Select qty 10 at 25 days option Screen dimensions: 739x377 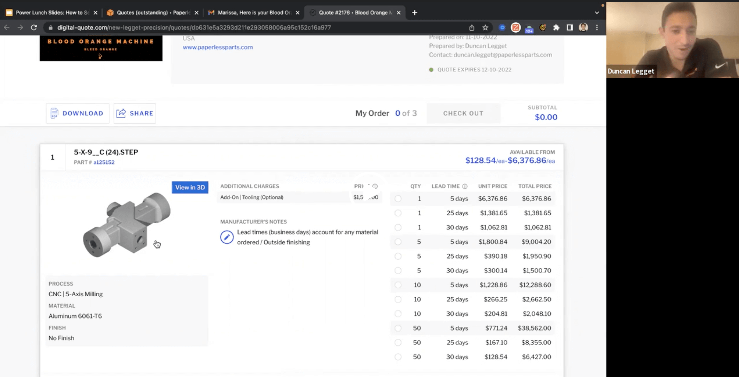398,299
